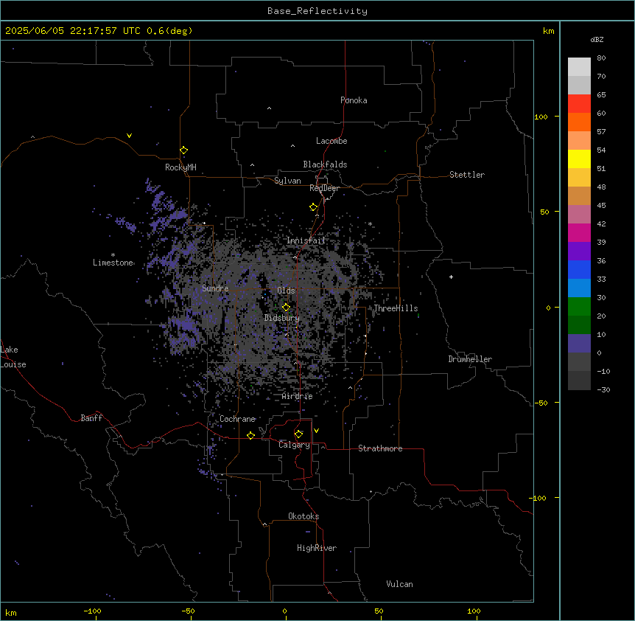635x621 pixels.
Task: Click the Drumheller label
Action: pyautogui.click(x=470, y=359)
